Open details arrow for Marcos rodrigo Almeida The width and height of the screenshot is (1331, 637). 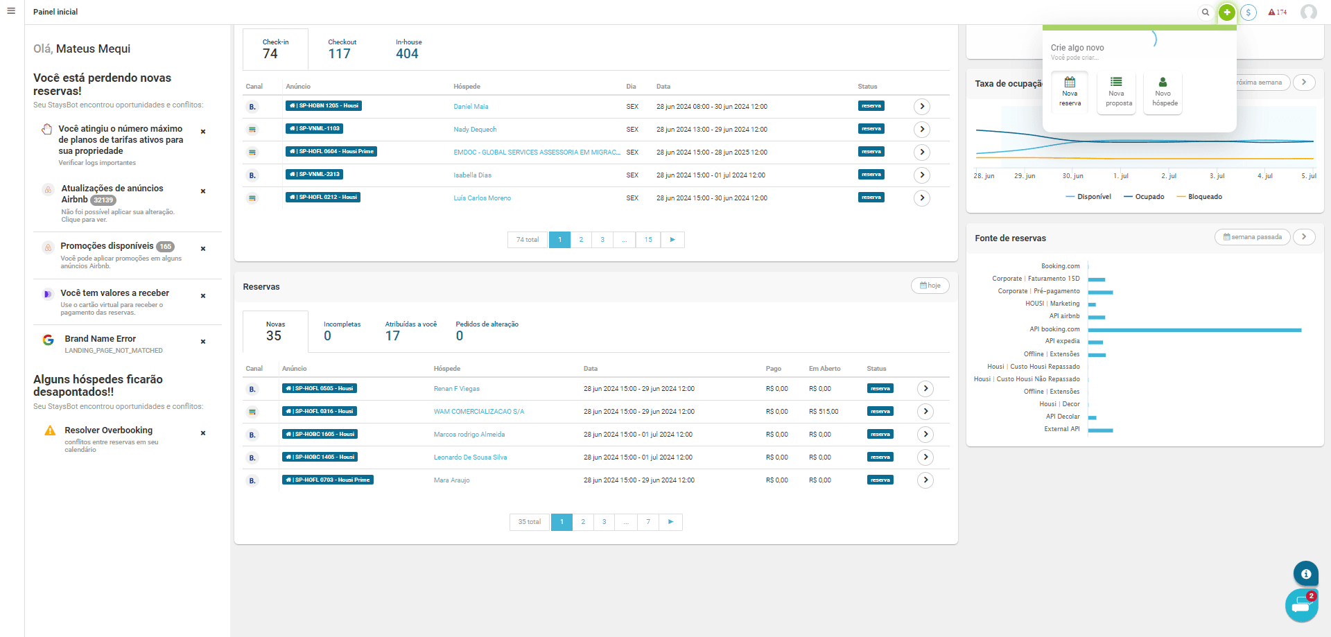(x=925, y=434)
